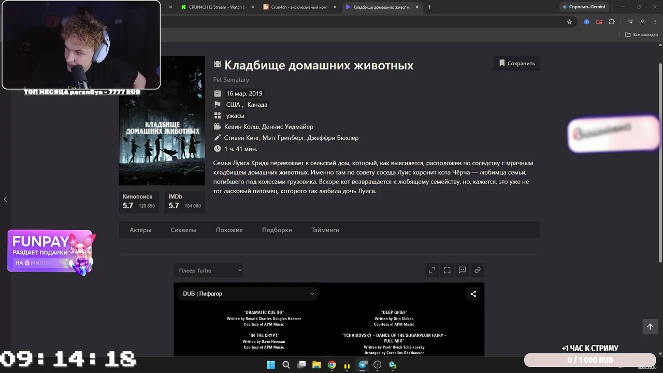The image size is (663, 373).
Task: Expand the Плеер Turbo player dropdown
Action: pyautogui.click(x=208, y=270)
